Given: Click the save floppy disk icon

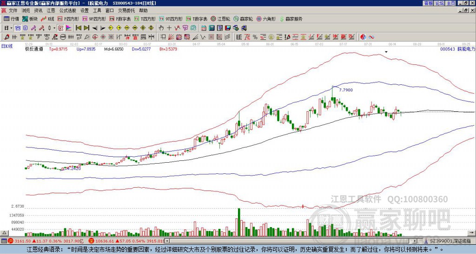Looking at the screenshot, I should [x=228, y=28].
